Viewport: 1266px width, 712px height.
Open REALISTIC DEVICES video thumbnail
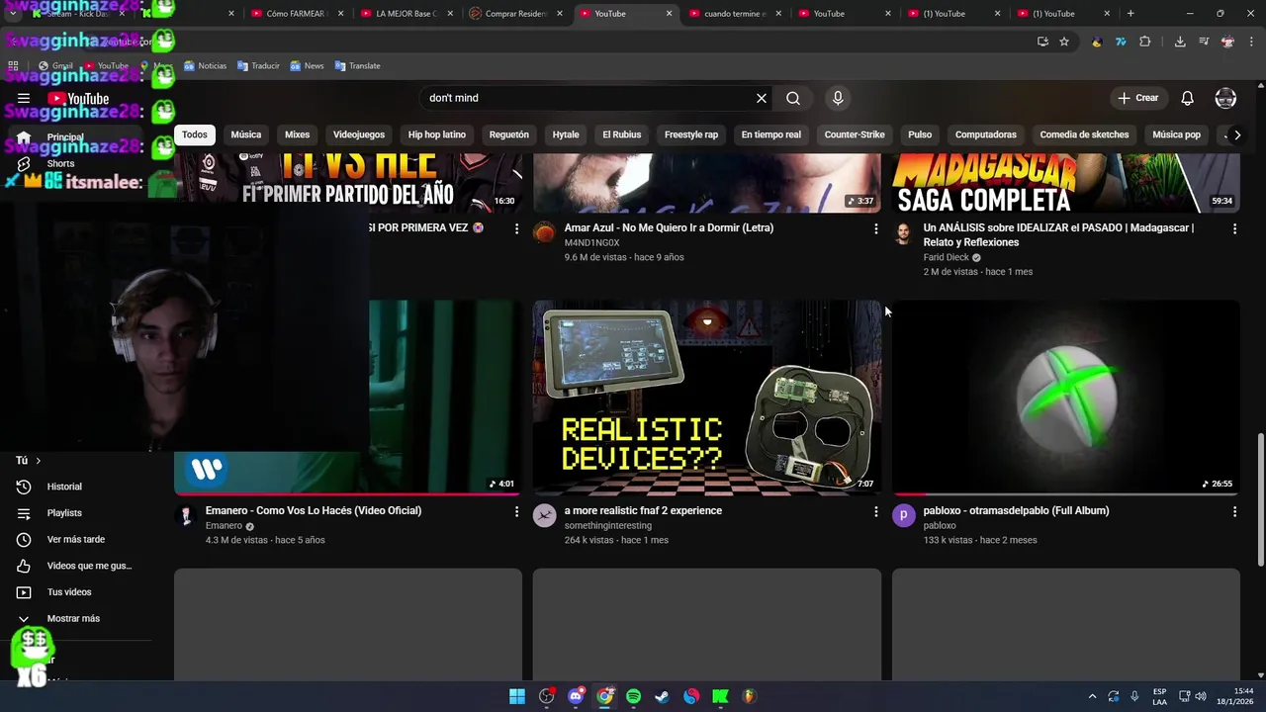[x=707, y=398]
